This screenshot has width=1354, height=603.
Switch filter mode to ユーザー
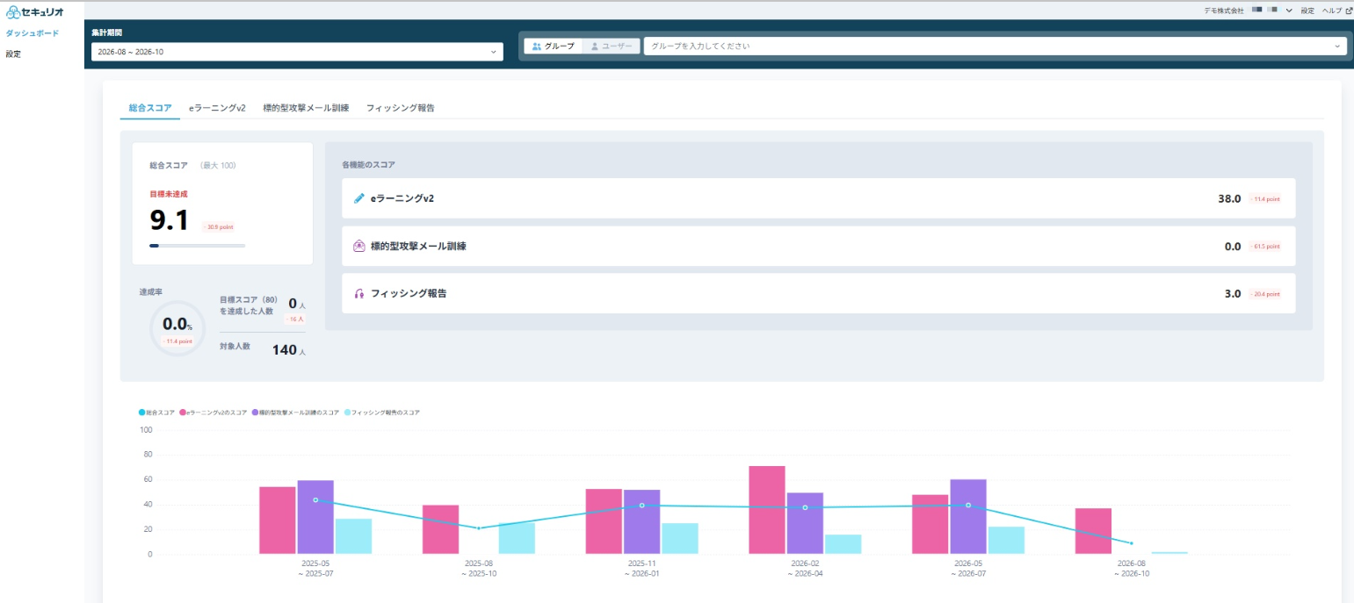pyautogui.click(x=611, y=46)
